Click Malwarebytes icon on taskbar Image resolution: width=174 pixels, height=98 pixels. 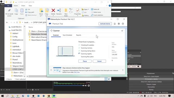tap(54, 96)
